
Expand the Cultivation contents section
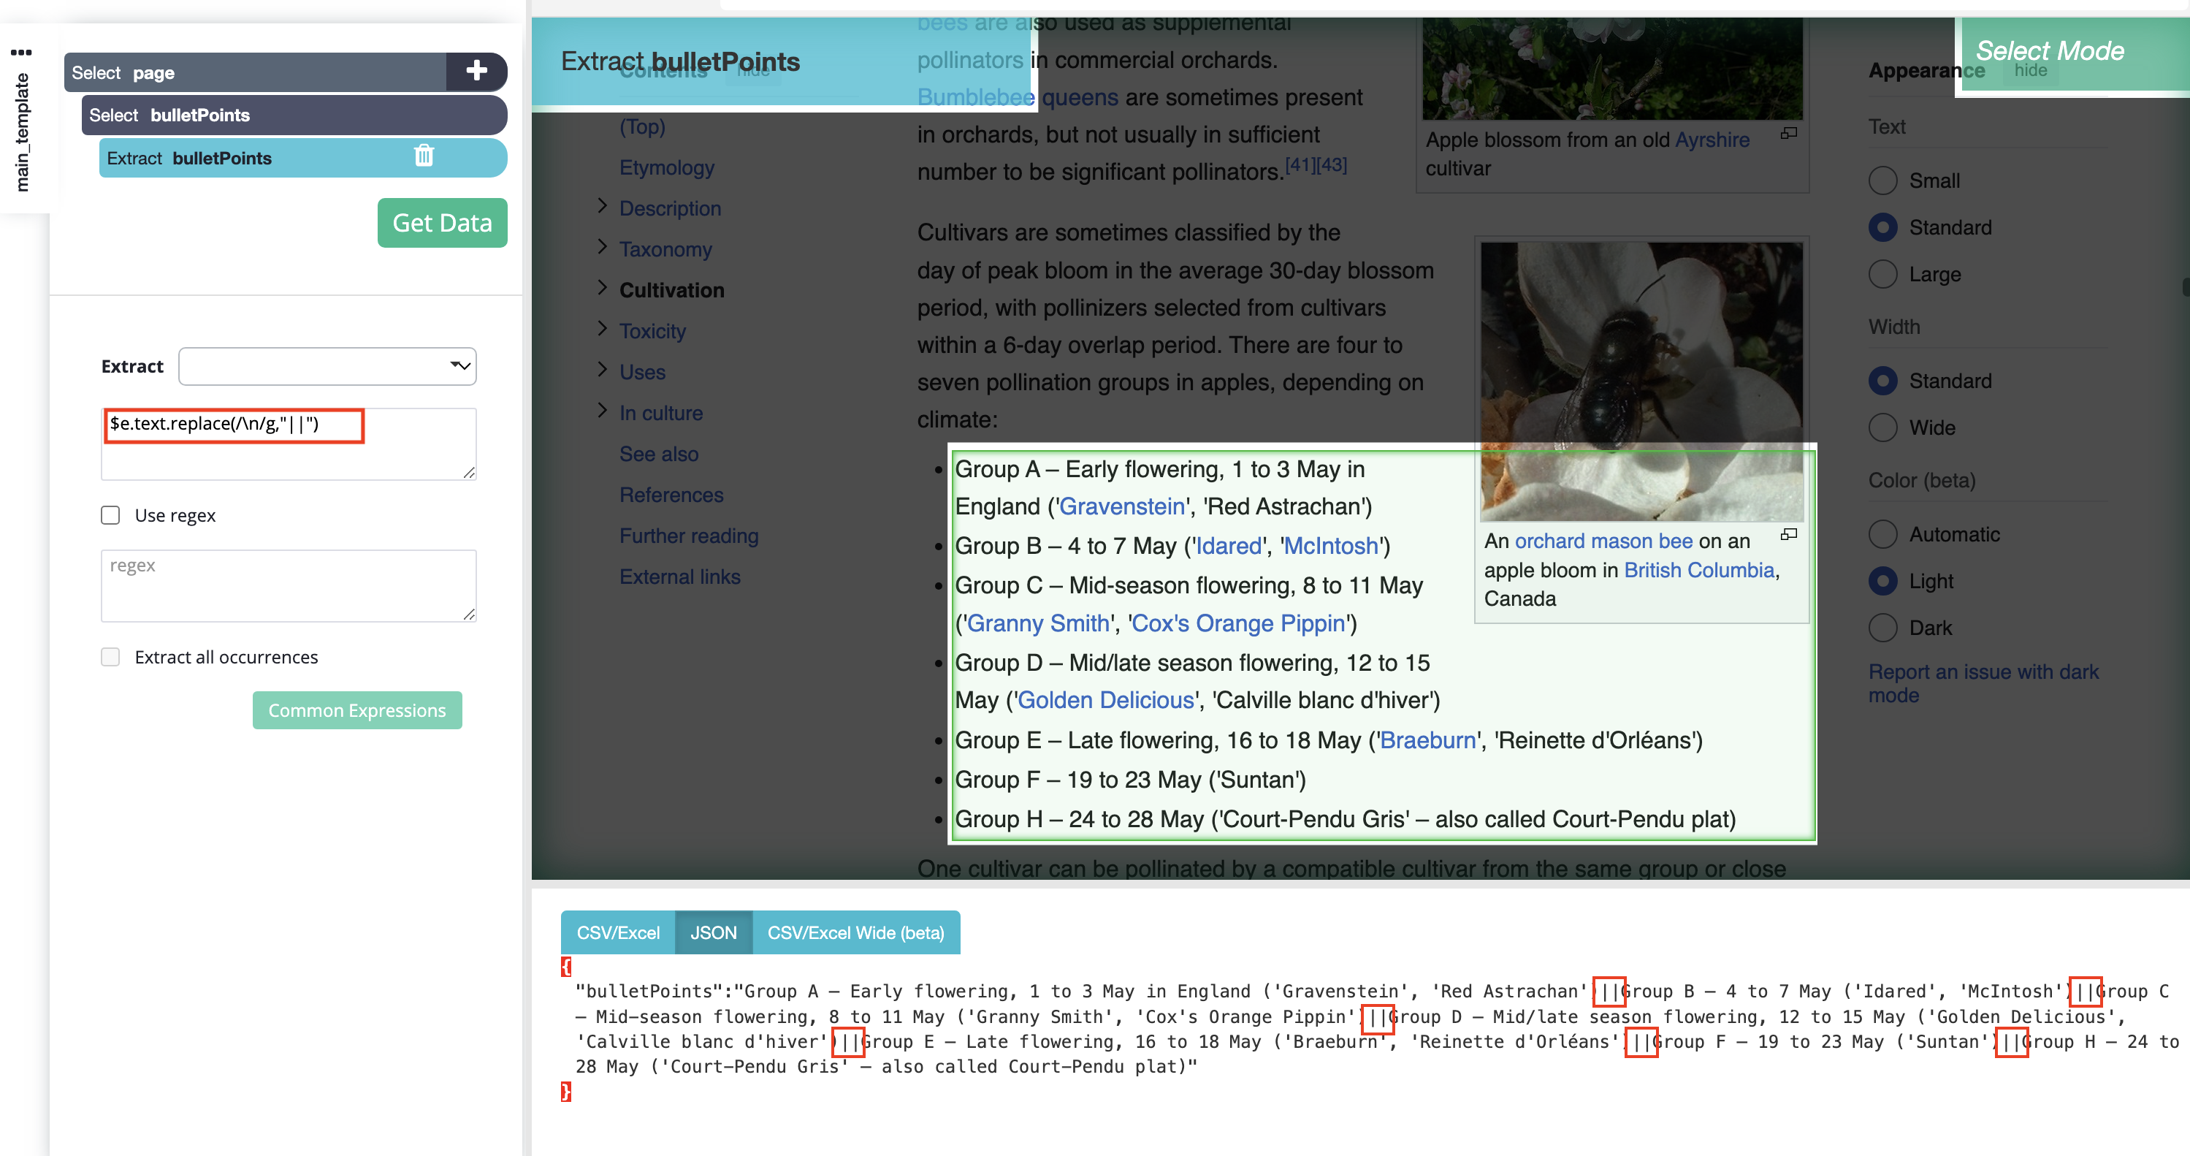(x=602, y=289)
